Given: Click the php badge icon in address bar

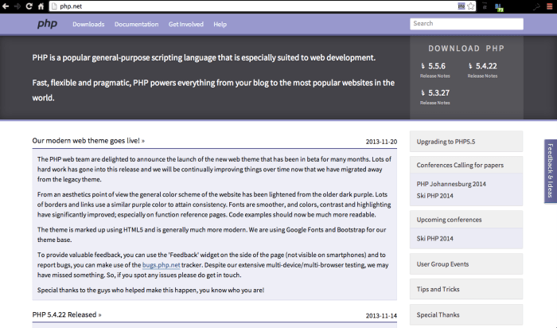Looking at the screenshot, I should point(461,6).
